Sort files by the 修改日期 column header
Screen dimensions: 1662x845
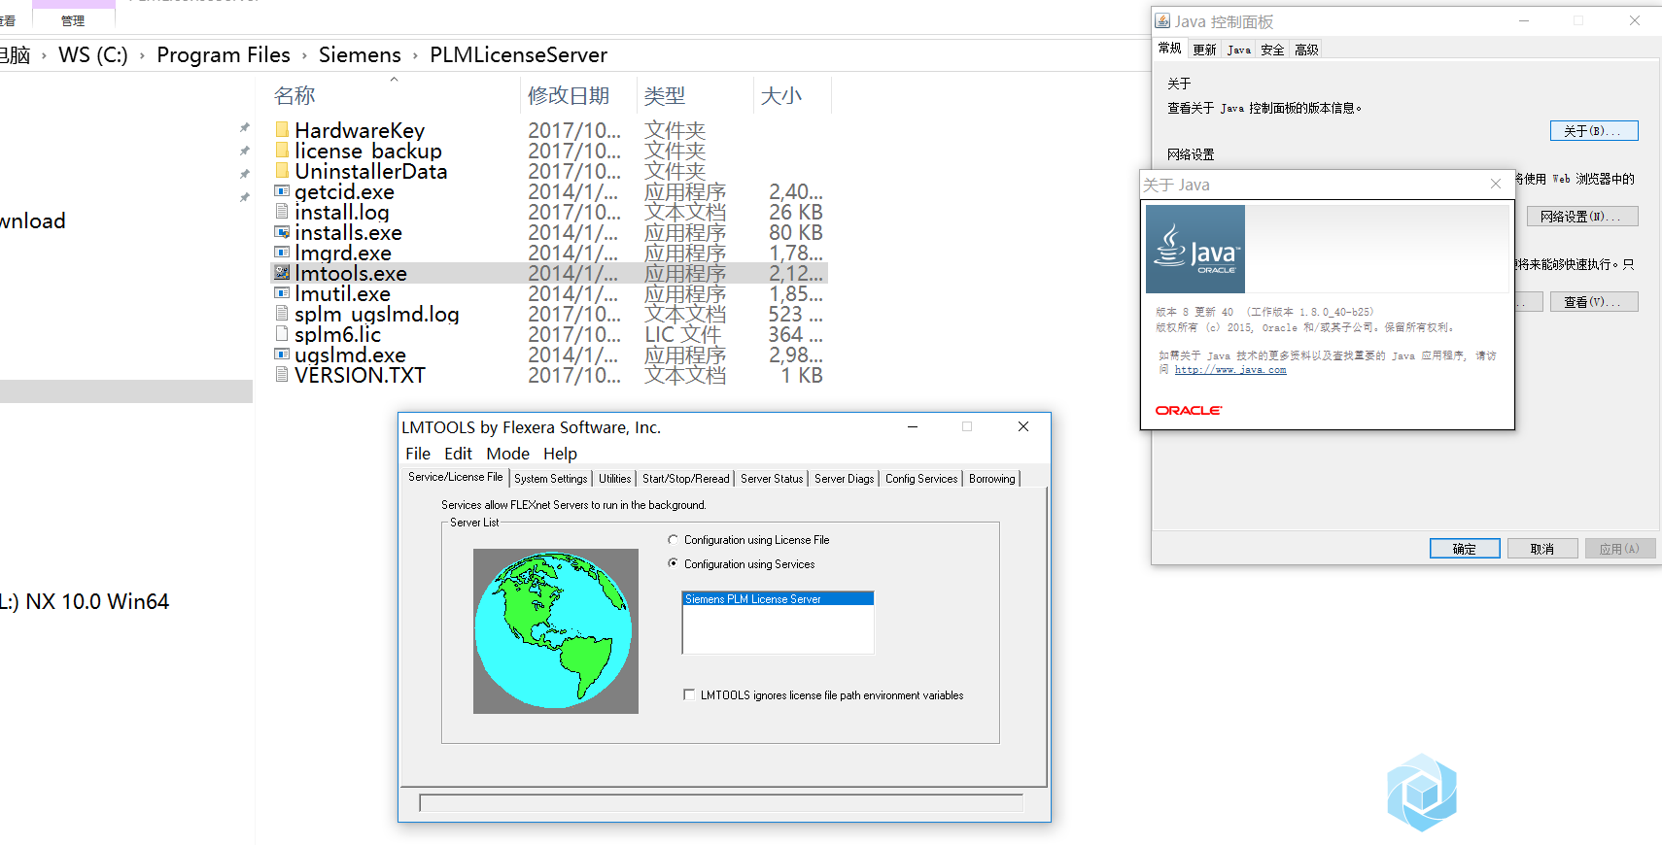(x=569, y=95)
